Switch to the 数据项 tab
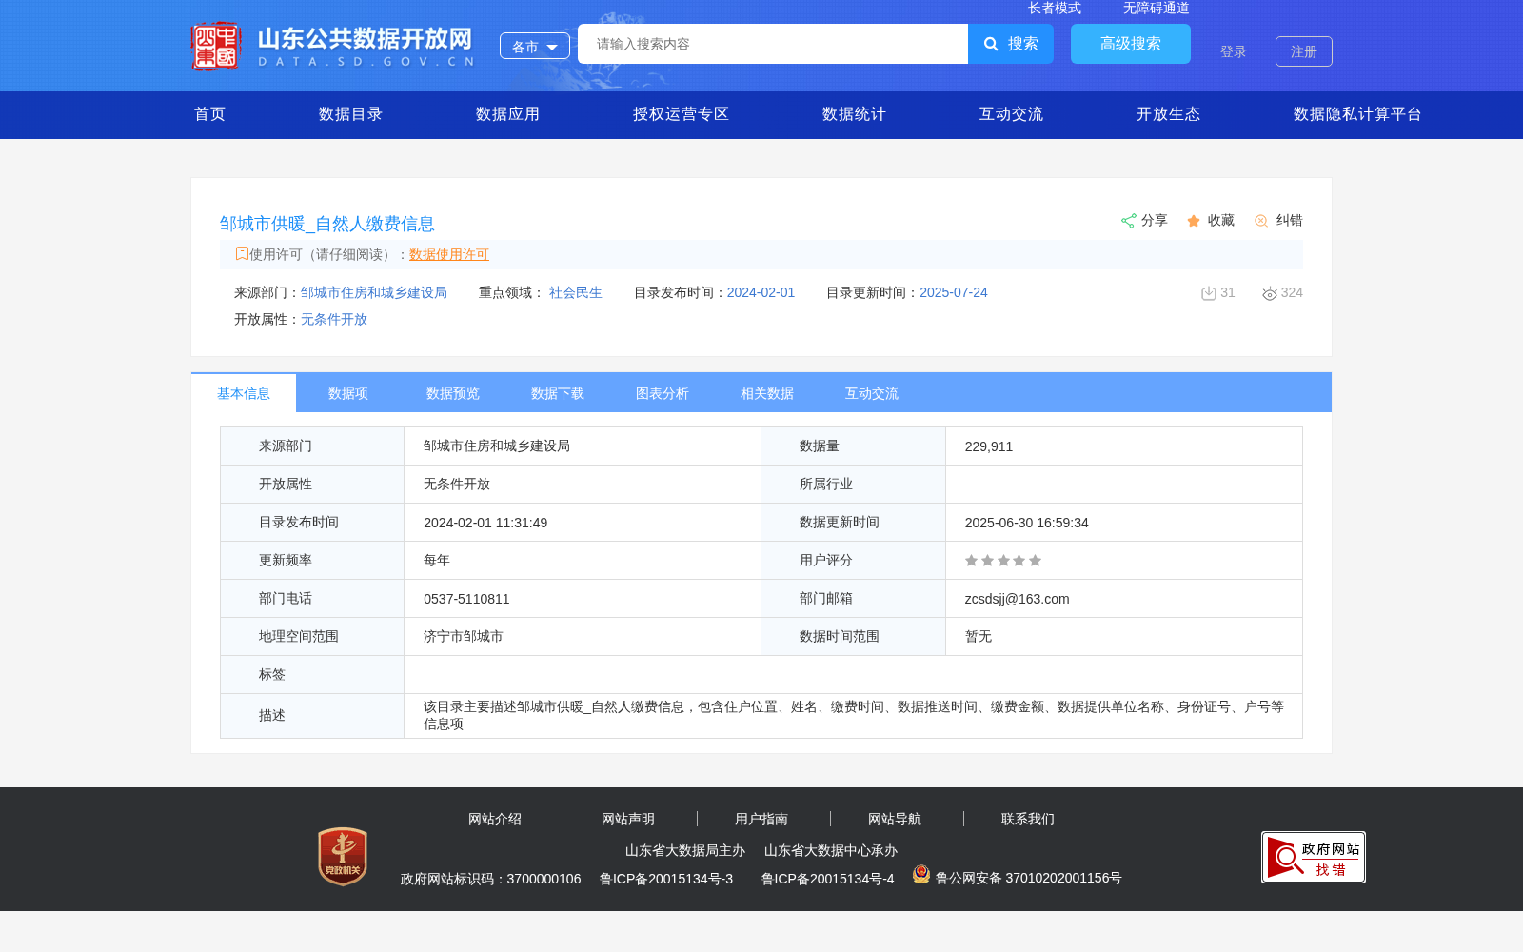Screen dimensions: 1523x952 348,393
